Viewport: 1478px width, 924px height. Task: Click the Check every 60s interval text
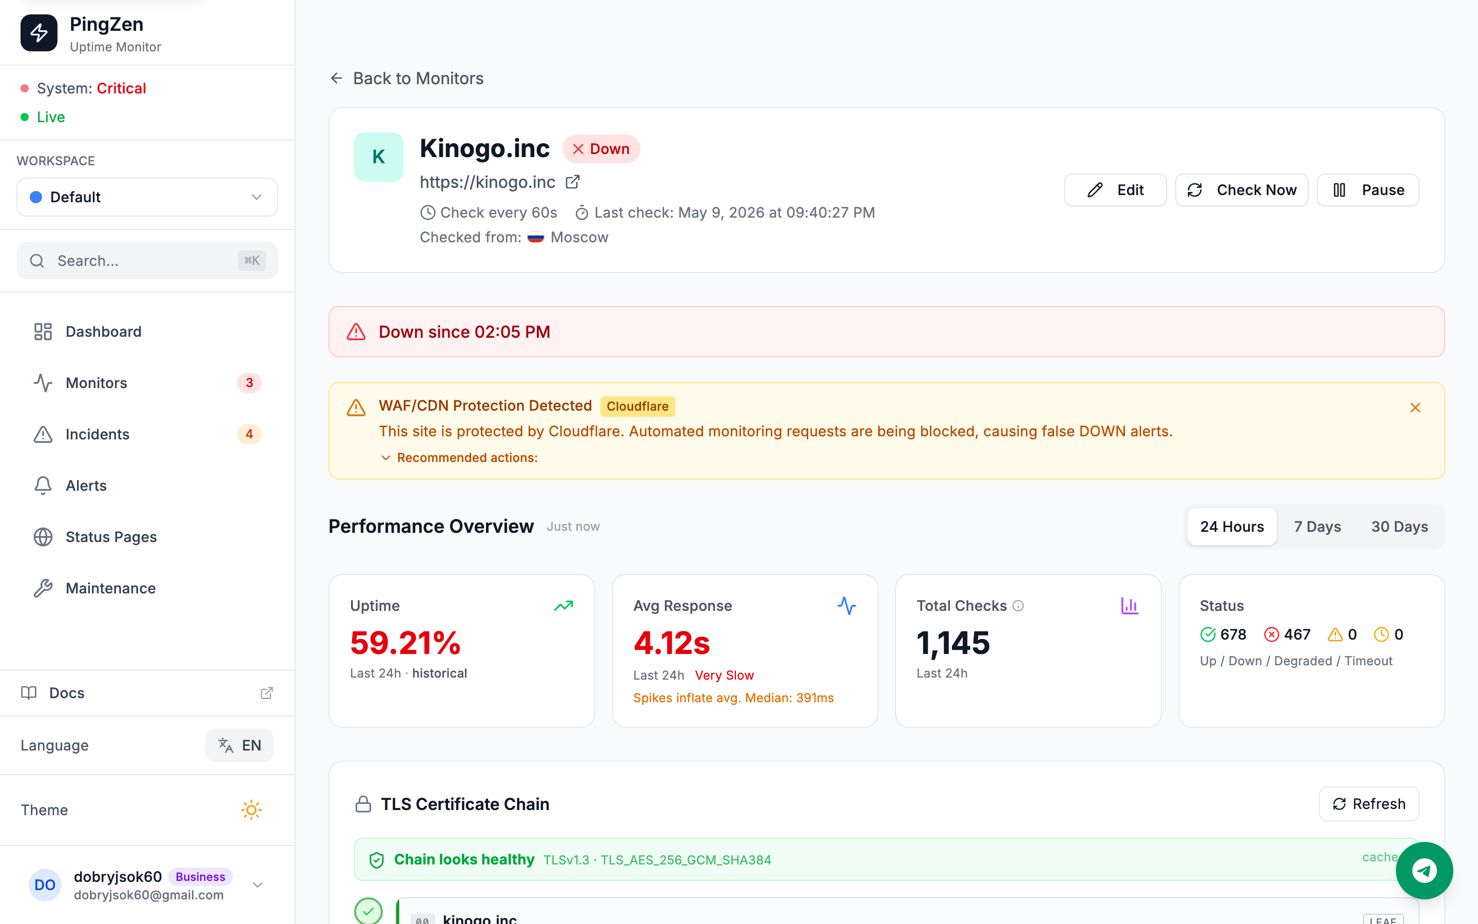pyautogui.click(x=498, y=213)
